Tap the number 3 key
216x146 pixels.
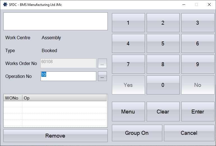(x=198, y=23)
